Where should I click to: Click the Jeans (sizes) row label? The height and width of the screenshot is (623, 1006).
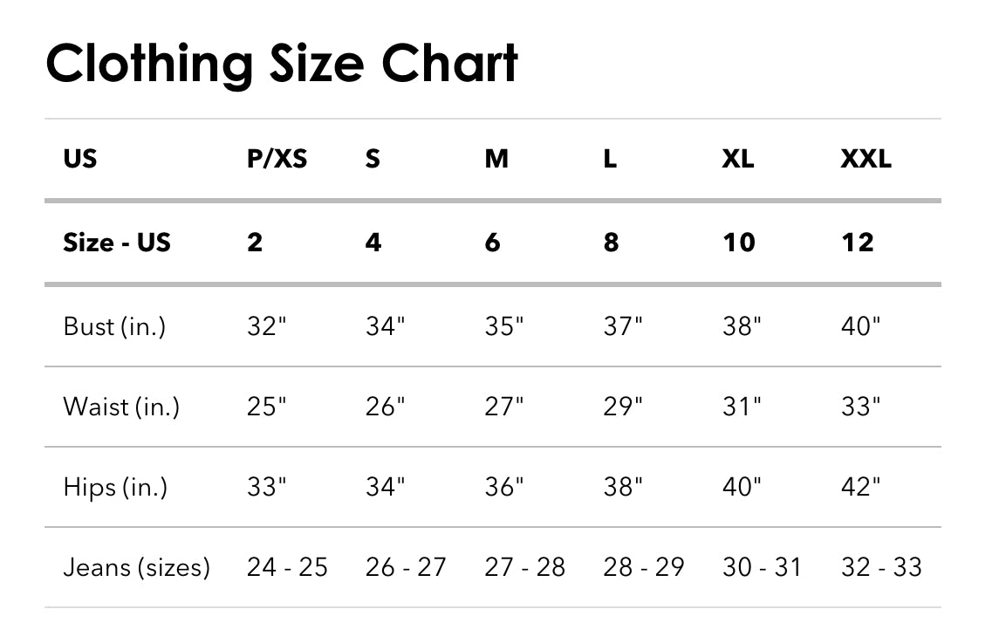[x=137, y=567]
